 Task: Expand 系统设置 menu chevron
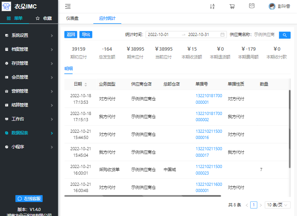pyautogui.click(x=52, y=36)
